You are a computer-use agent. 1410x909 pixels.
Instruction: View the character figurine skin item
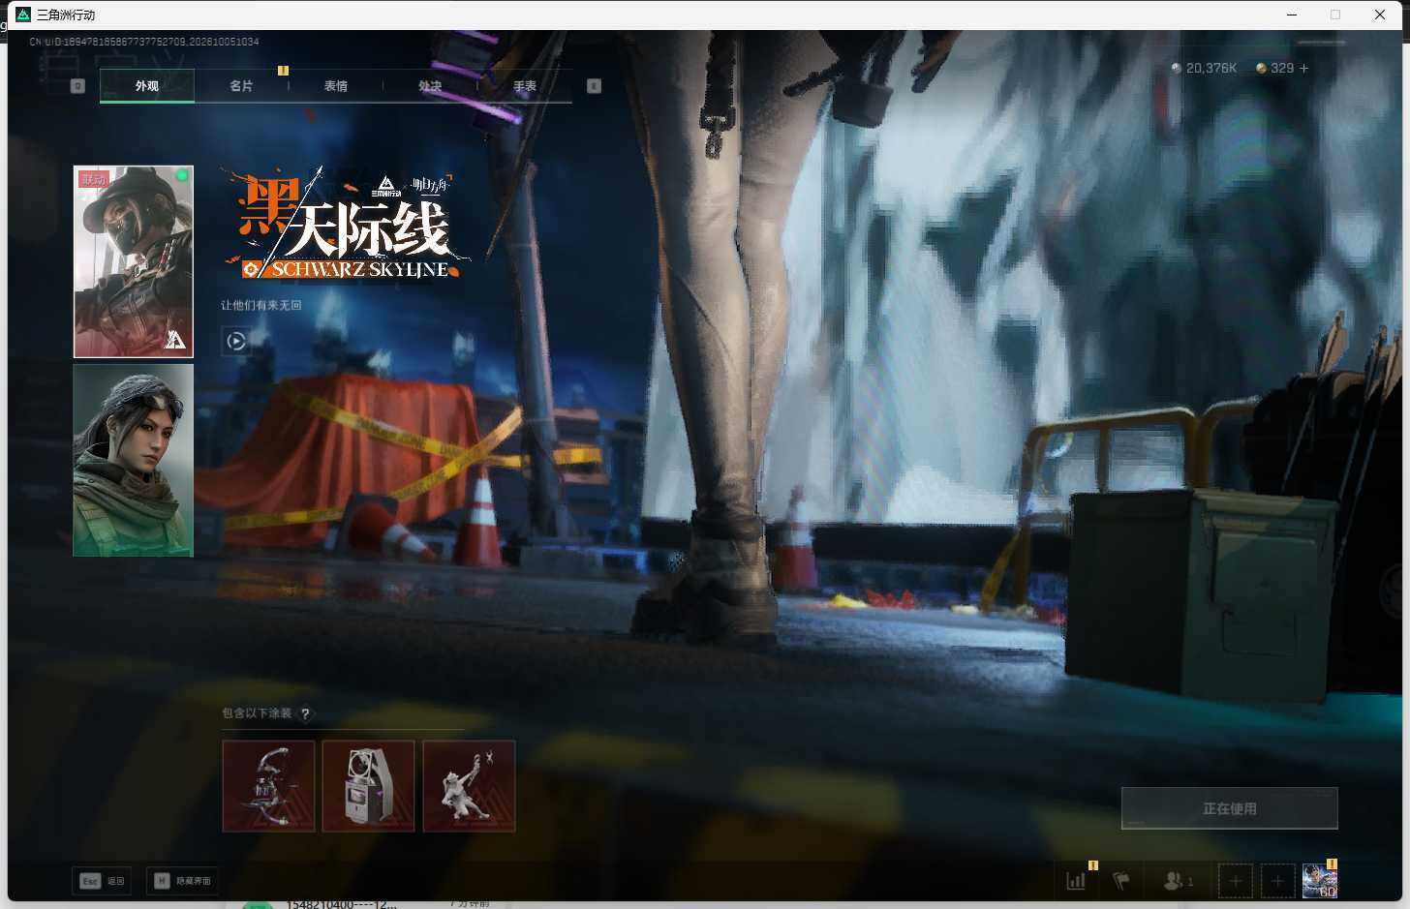pos(470,786)
